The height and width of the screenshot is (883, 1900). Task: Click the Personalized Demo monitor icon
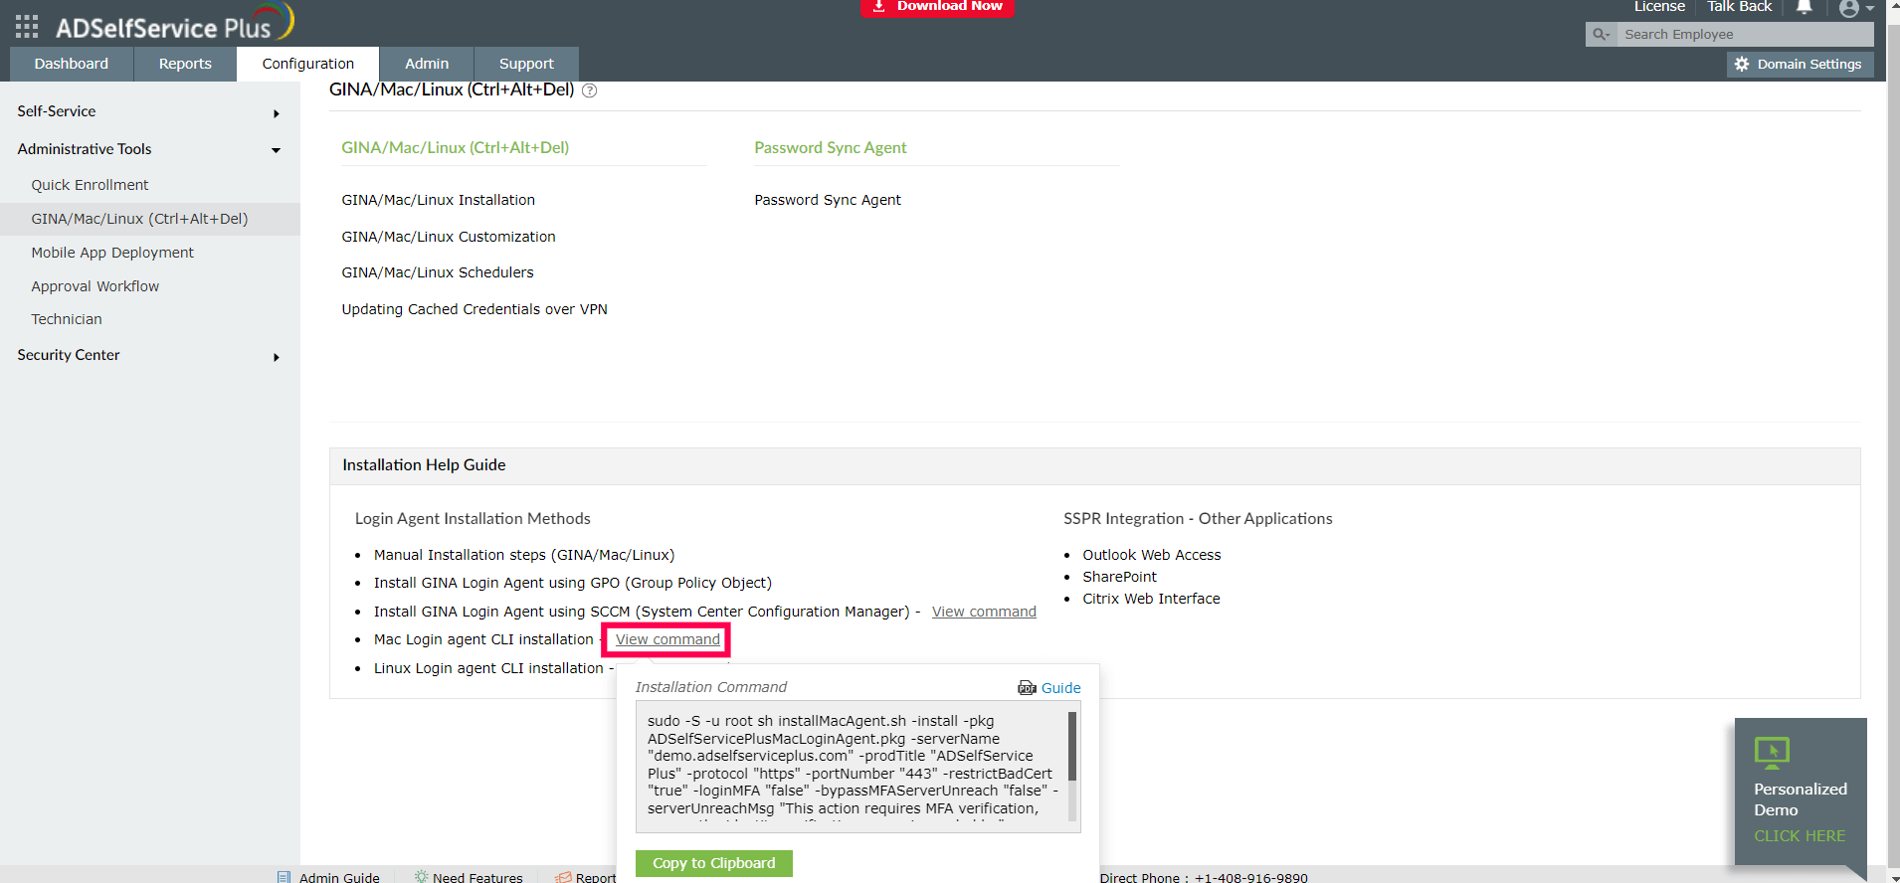[1772, 753]
